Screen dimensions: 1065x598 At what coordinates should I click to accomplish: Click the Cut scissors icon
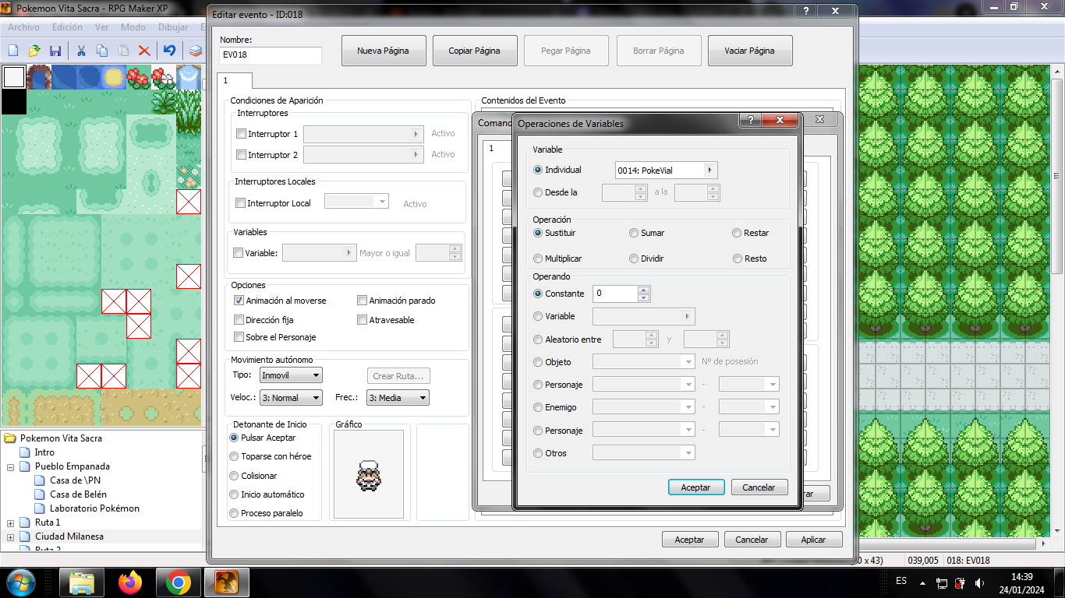point(80,51)
